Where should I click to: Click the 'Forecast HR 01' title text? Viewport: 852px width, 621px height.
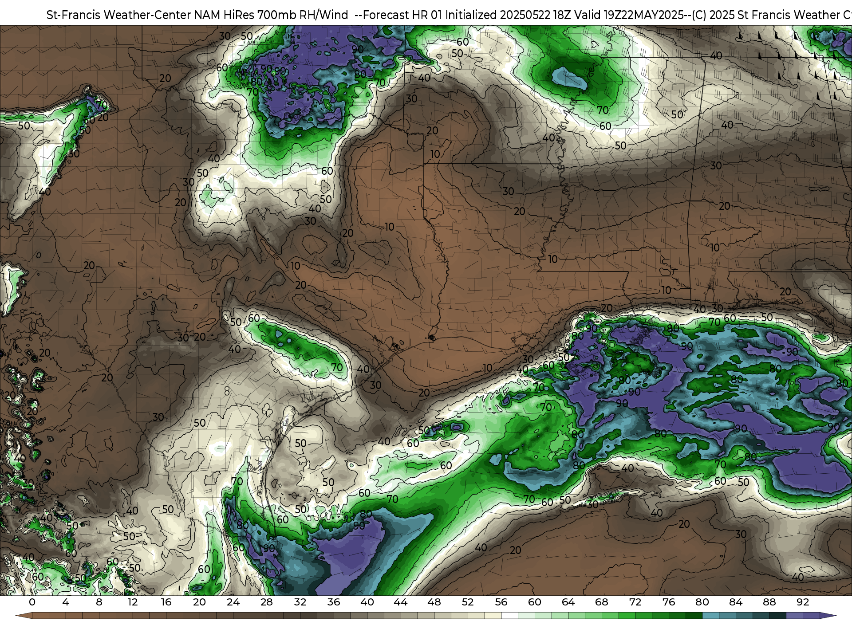402,15
